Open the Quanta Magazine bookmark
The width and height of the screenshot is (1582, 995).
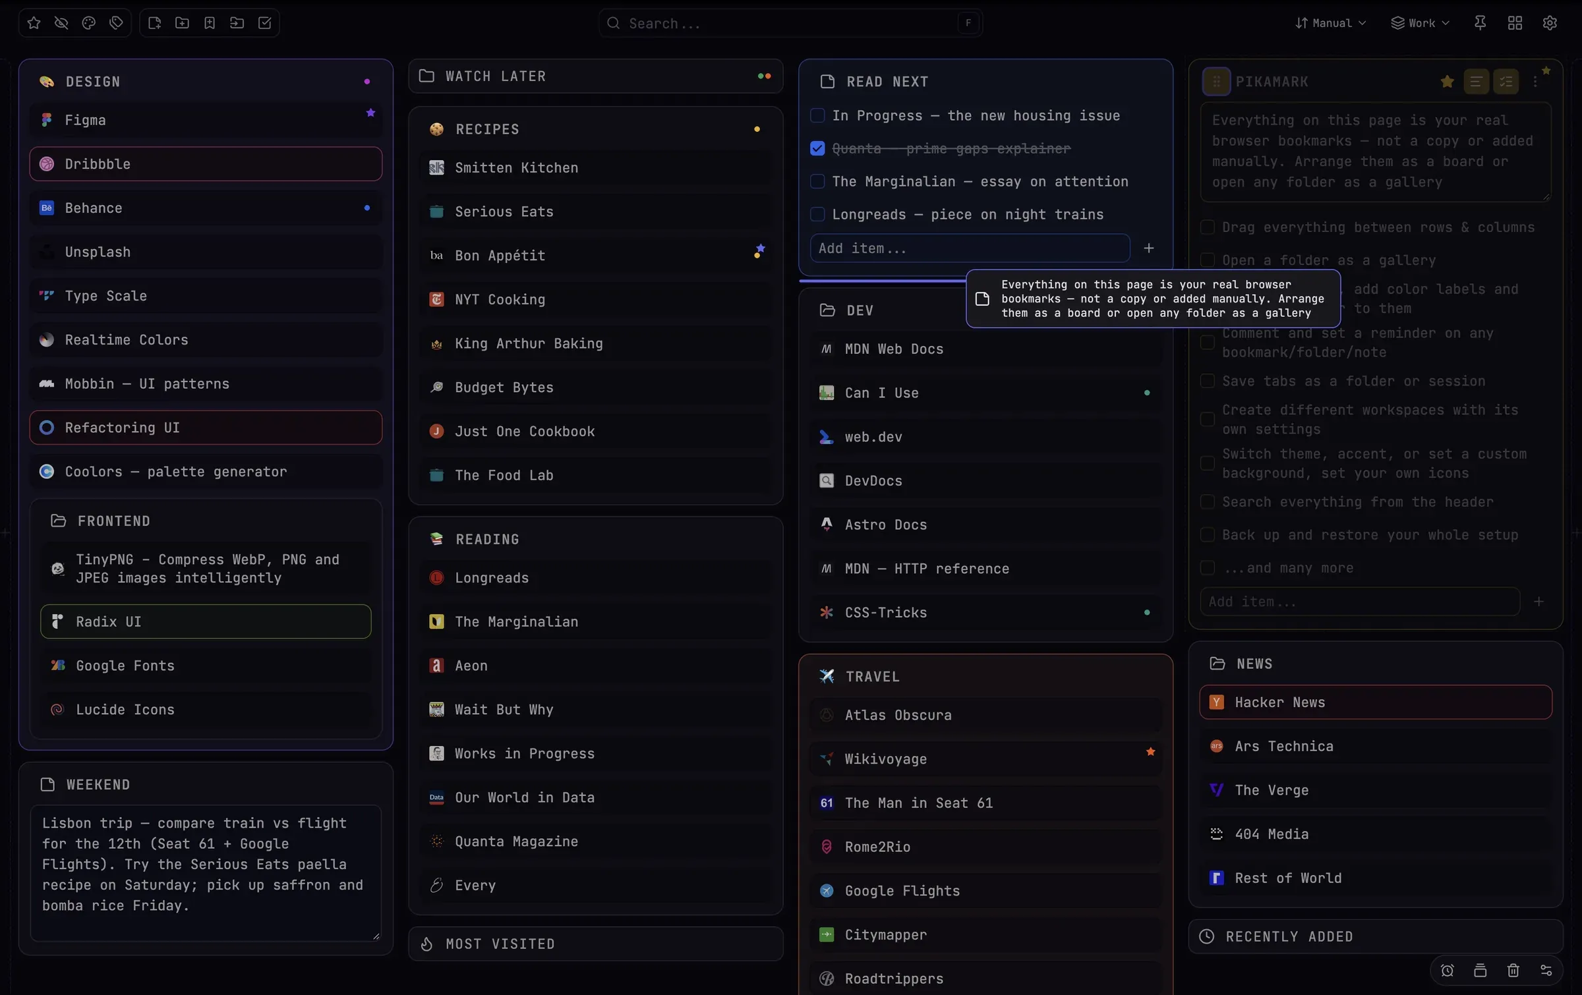[596, 841]
